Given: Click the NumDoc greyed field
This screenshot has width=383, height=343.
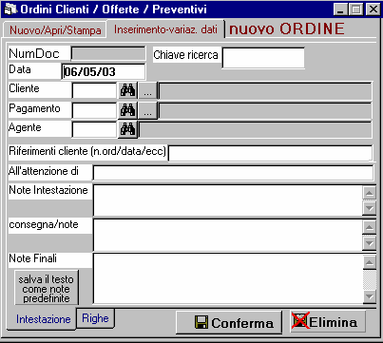Looking at the screenshot, I should [x=108, y=53].
